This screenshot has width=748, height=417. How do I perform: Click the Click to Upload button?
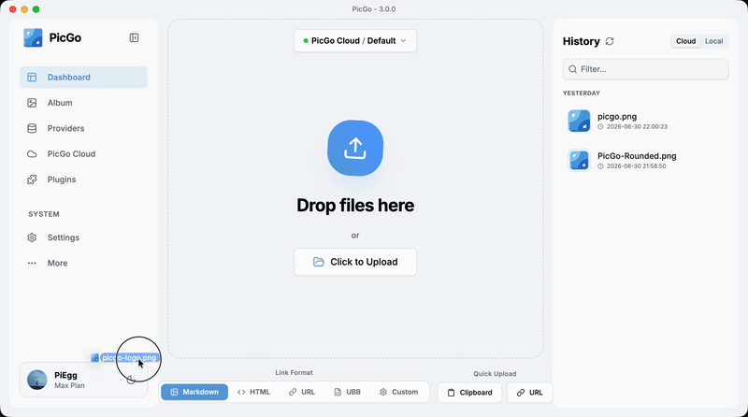click(x=355, y=262)
